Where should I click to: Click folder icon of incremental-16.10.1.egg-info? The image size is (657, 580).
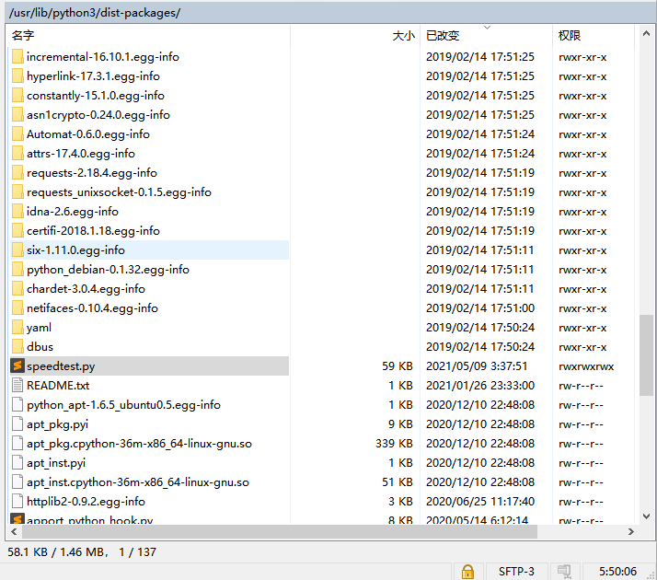click(x=17, y=56)
